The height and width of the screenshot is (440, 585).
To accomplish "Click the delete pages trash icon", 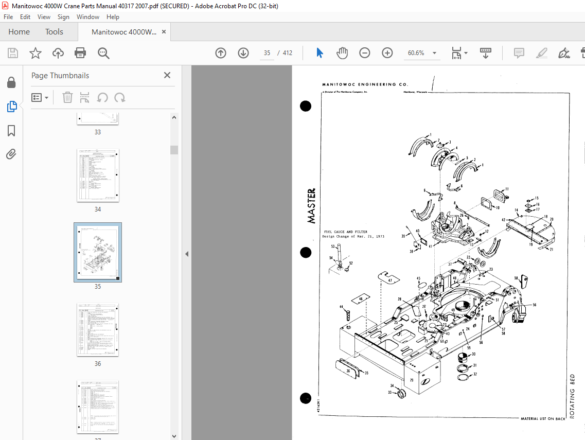I will (x=67, y=97).
